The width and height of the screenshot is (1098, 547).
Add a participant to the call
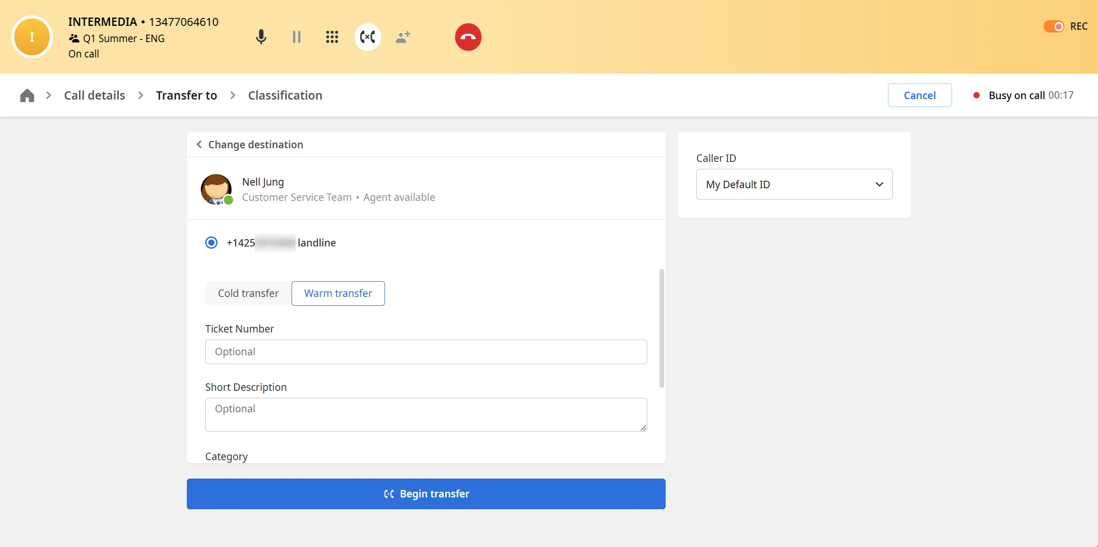(x=403, y=37)
